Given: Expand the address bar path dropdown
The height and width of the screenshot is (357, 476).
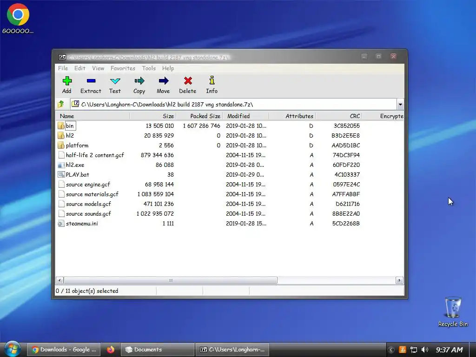Looking at the screenshot, I should pos(400,105).
